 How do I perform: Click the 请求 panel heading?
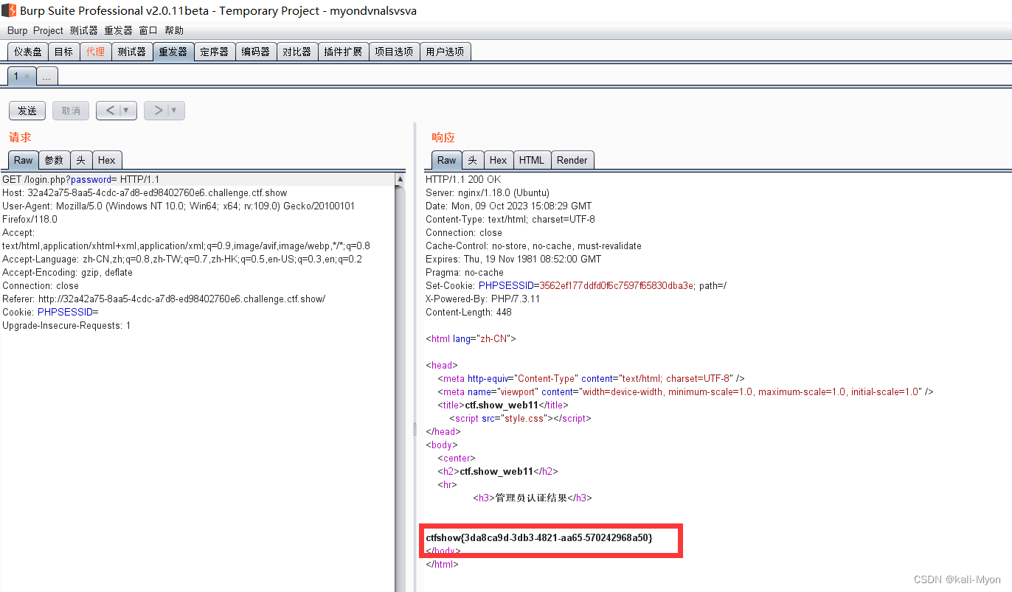(20, 137)
